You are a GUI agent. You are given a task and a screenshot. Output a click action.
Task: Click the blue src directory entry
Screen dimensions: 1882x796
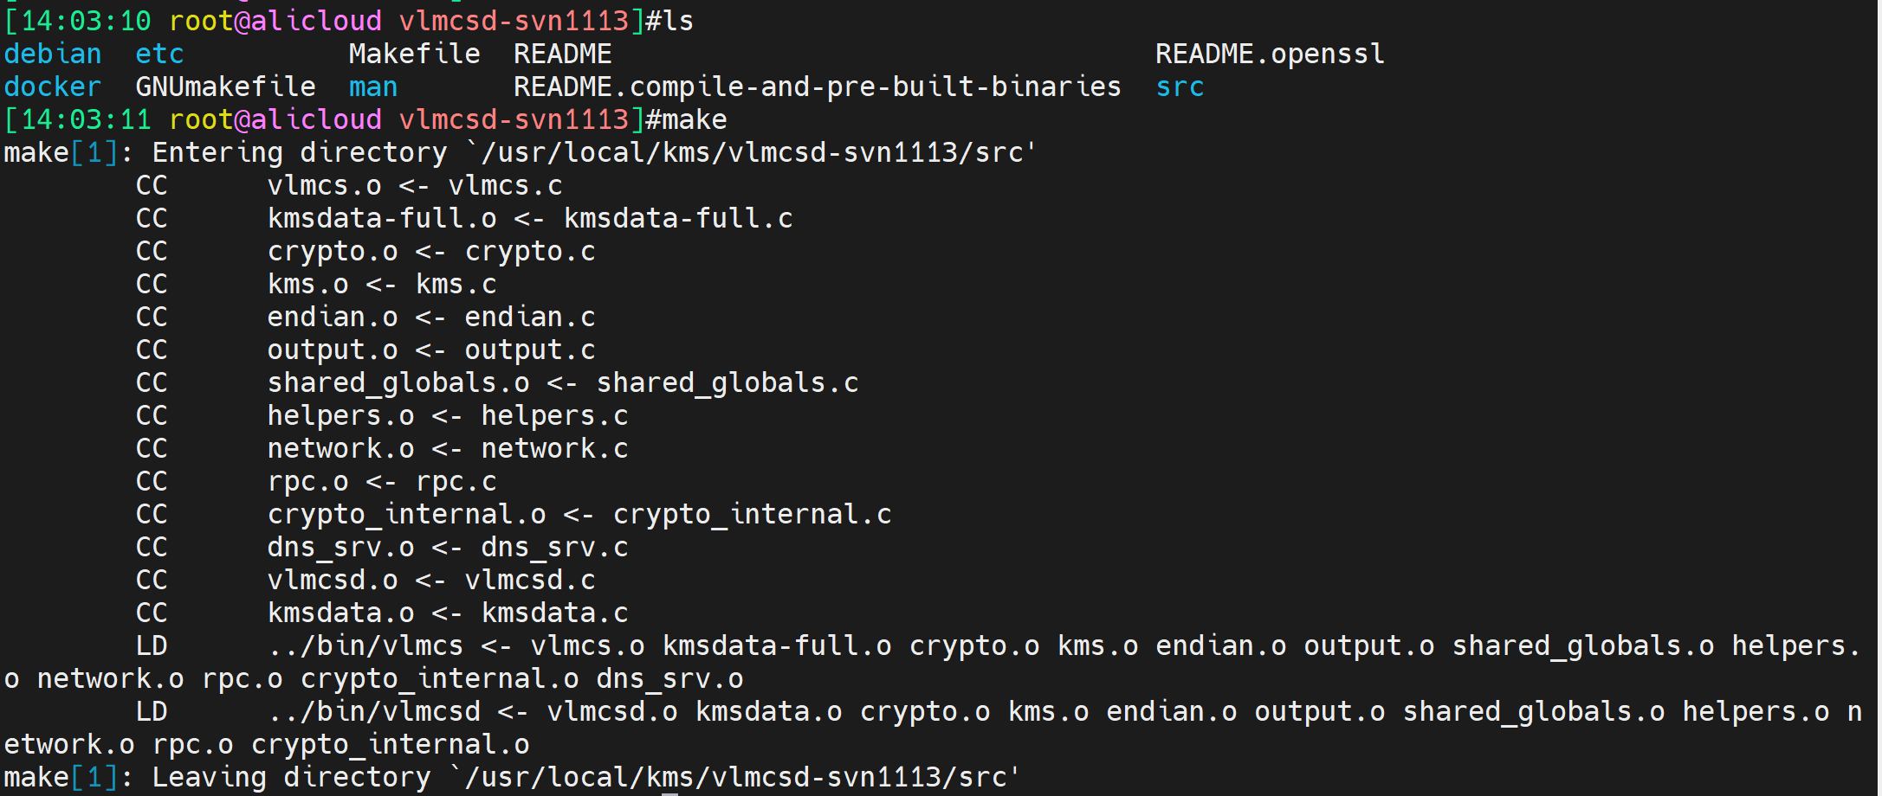tap(1180, 87)
